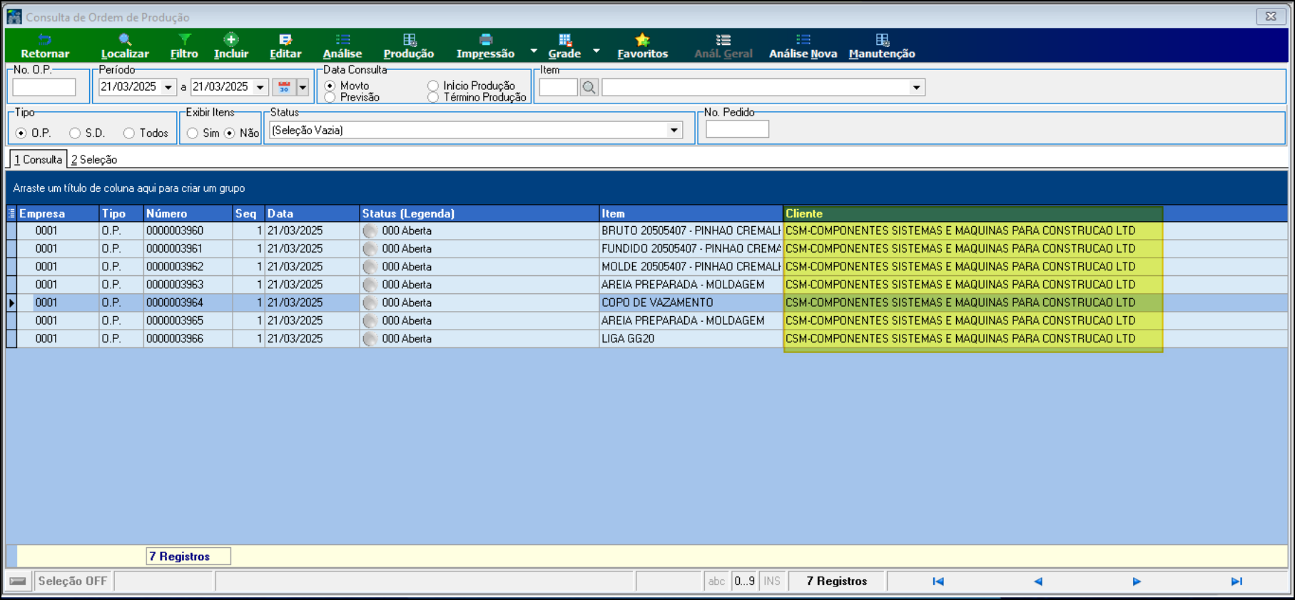1295x600 pixels.
Task: Select the Previsão date option
Action: coord(330,97)
